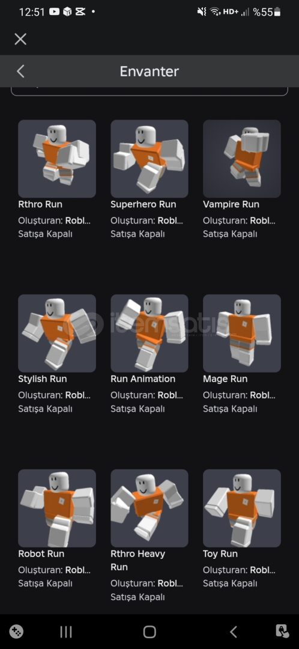Open the Run Animation item thumbnail
Viewport: 299px width, 649px height.
pyautogui.click(x=149, y=333)
